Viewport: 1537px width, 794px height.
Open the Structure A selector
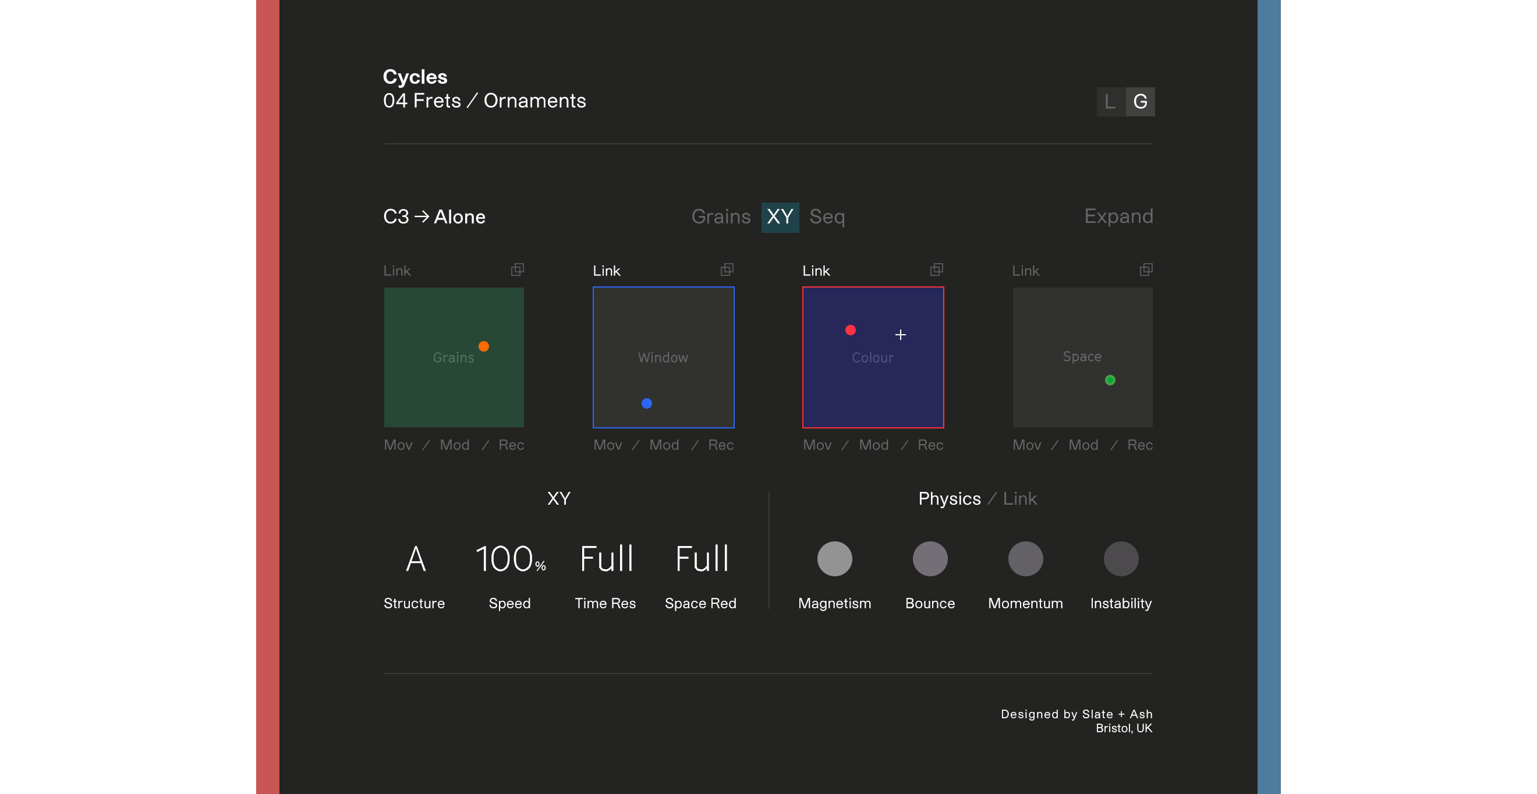pos(415,559)
